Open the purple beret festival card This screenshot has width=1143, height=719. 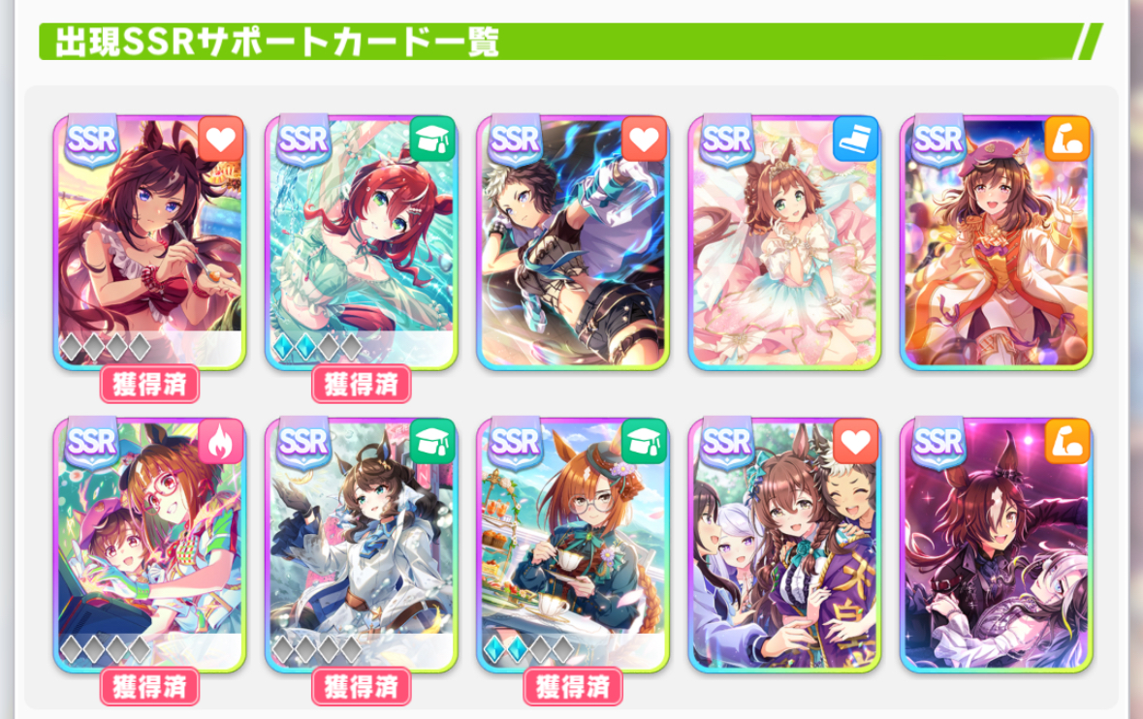pyautogui.click(x=997, y=242)
